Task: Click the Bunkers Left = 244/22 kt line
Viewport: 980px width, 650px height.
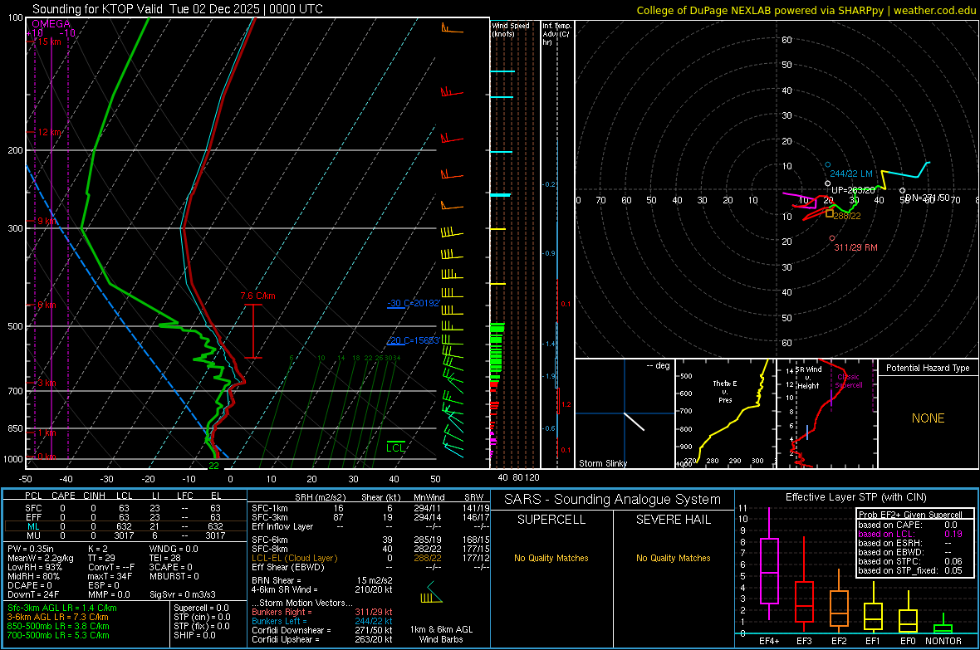Action: tap(322, 621)
